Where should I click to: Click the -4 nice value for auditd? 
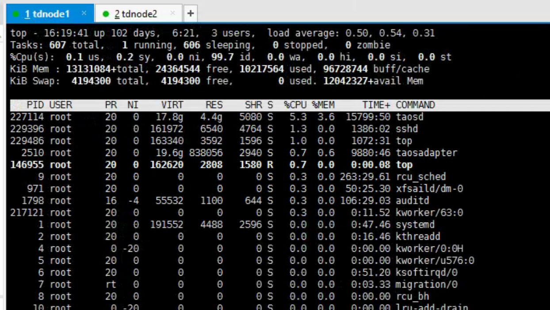click(x=133, y=200)
